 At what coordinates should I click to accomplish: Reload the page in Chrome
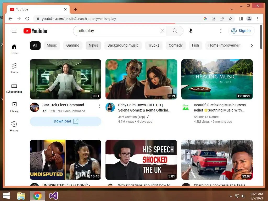pos(27,19)
